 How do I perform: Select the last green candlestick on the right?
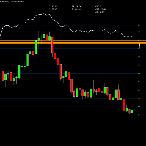click(x=132, y=112)
